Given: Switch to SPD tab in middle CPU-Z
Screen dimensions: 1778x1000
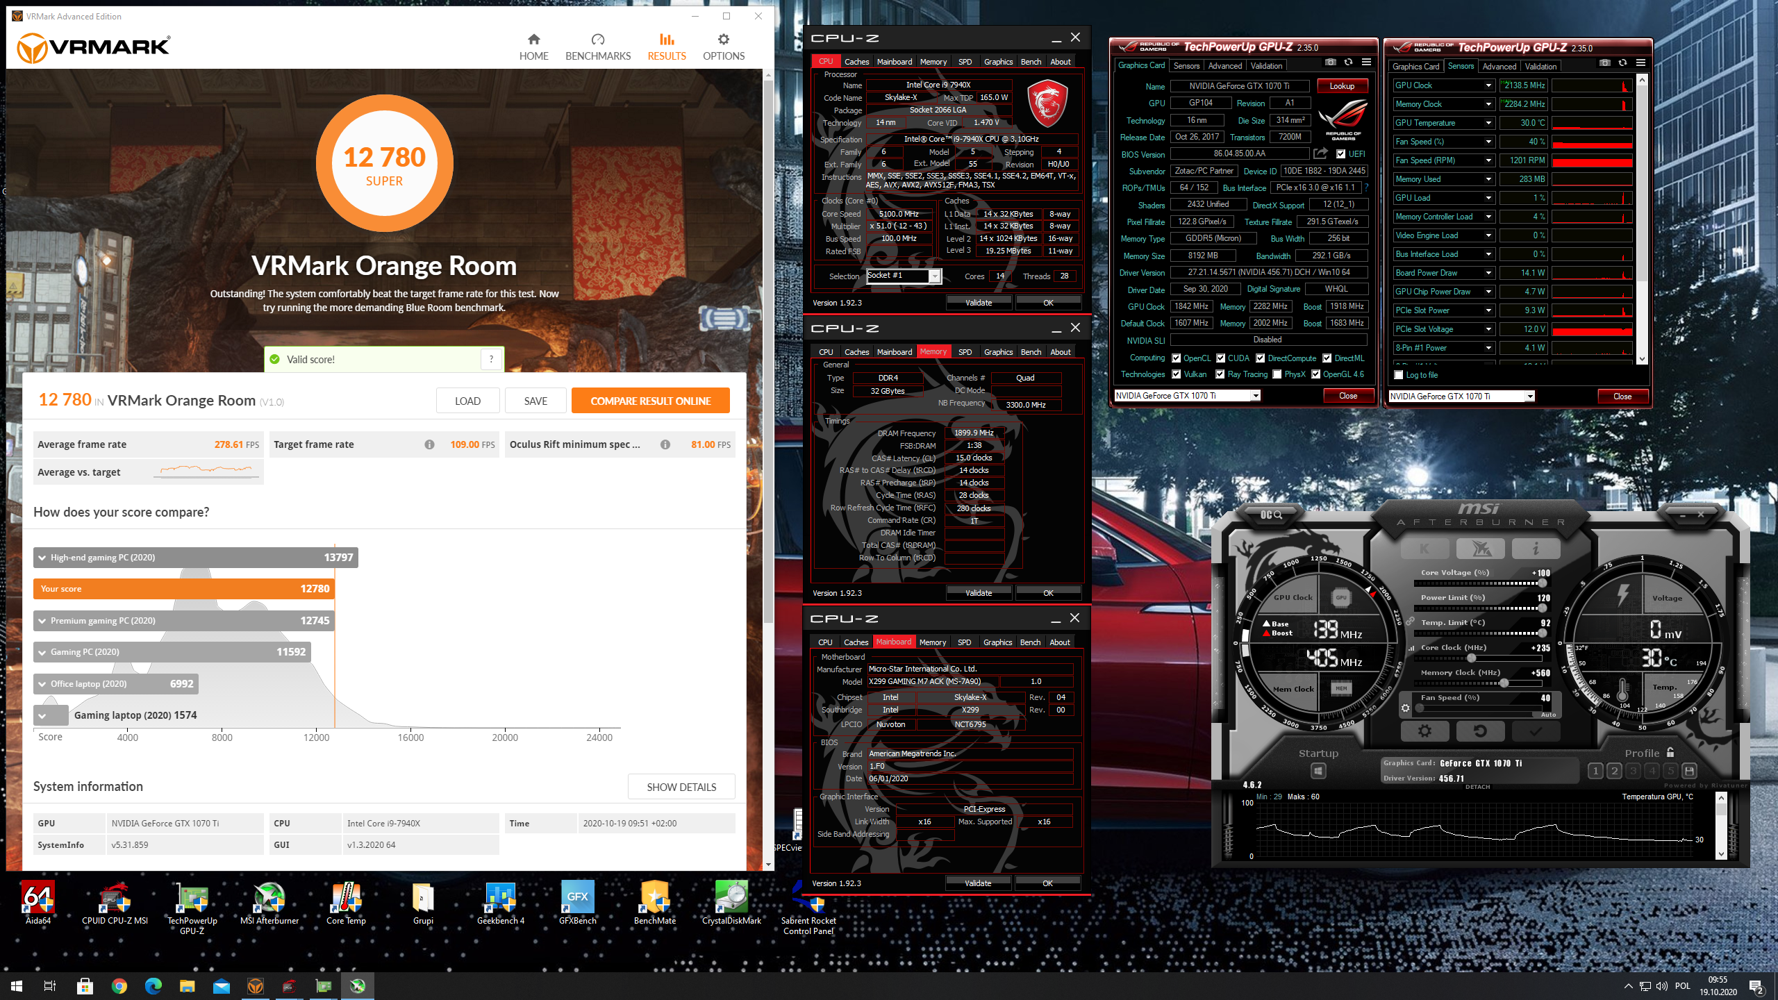Looking at the screenshot, I should pos(965,352).
